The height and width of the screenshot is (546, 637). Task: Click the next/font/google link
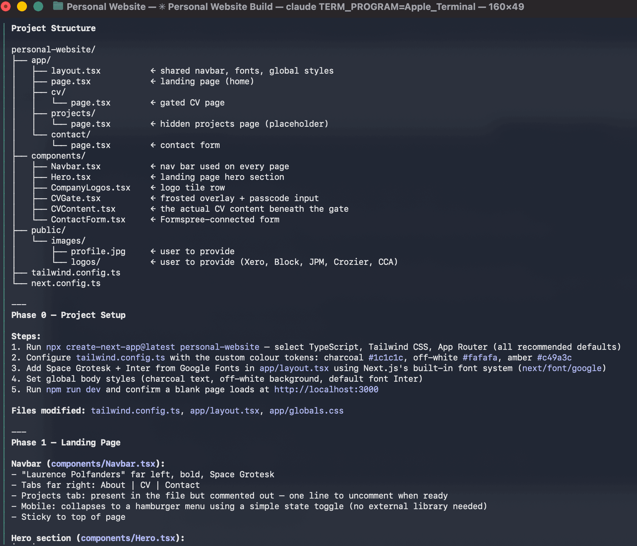[562, 368]
